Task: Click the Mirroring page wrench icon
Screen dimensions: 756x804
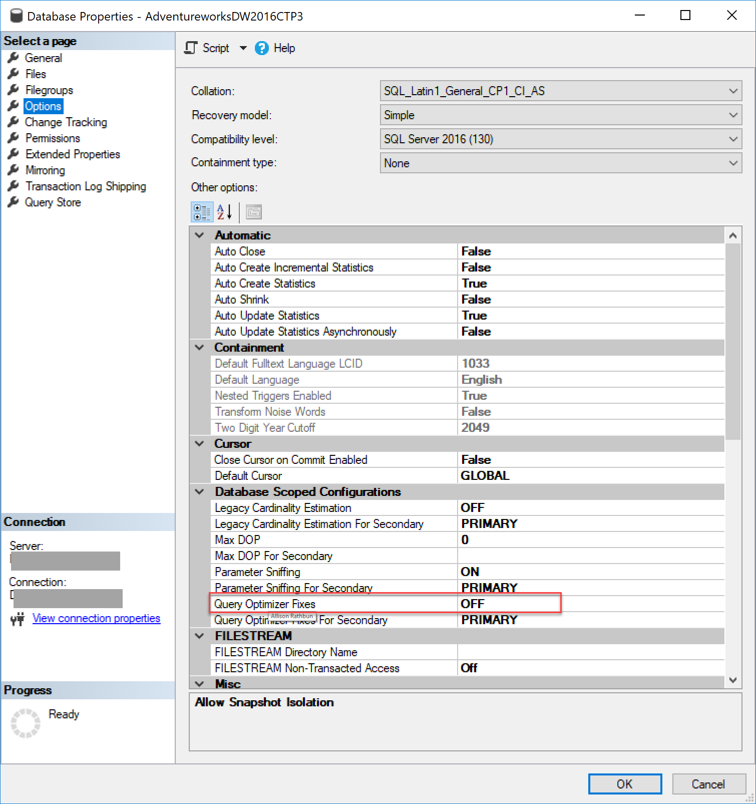Action: [14, 170]
